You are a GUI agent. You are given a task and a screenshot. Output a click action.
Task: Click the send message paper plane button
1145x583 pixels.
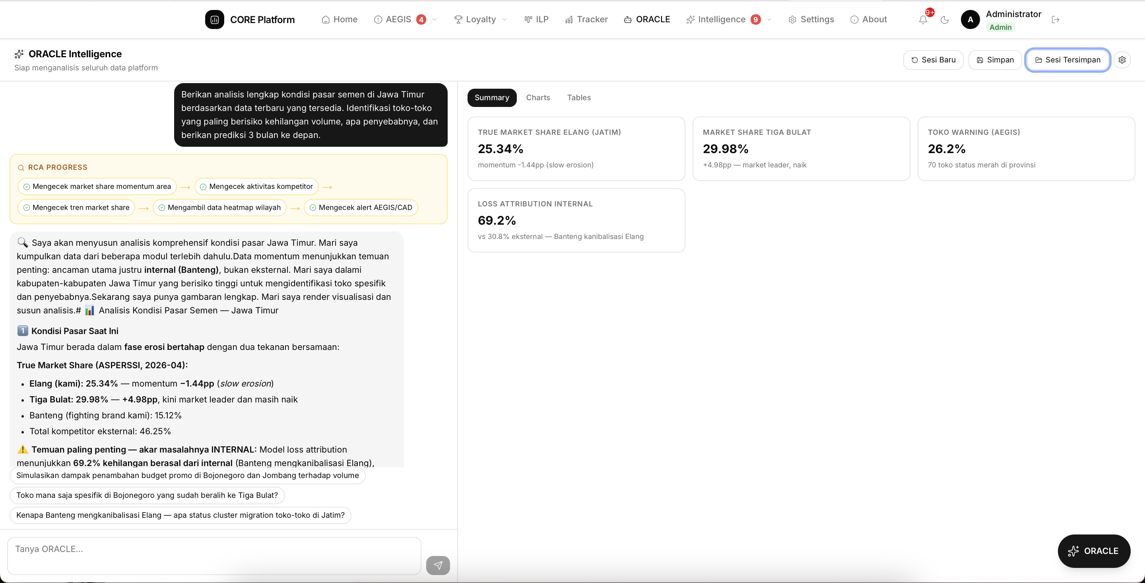(x=438, y=565)
